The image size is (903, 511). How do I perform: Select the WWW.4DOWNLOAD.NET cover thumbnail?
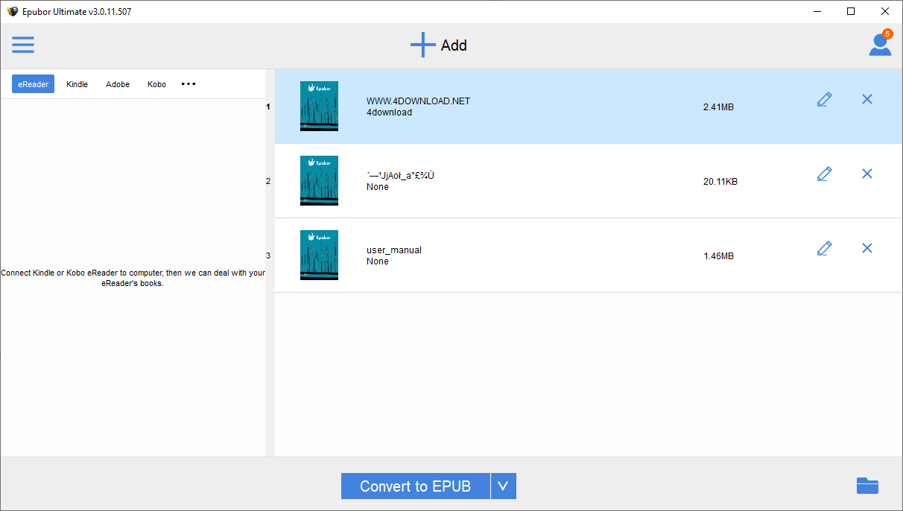coord(319,106)
